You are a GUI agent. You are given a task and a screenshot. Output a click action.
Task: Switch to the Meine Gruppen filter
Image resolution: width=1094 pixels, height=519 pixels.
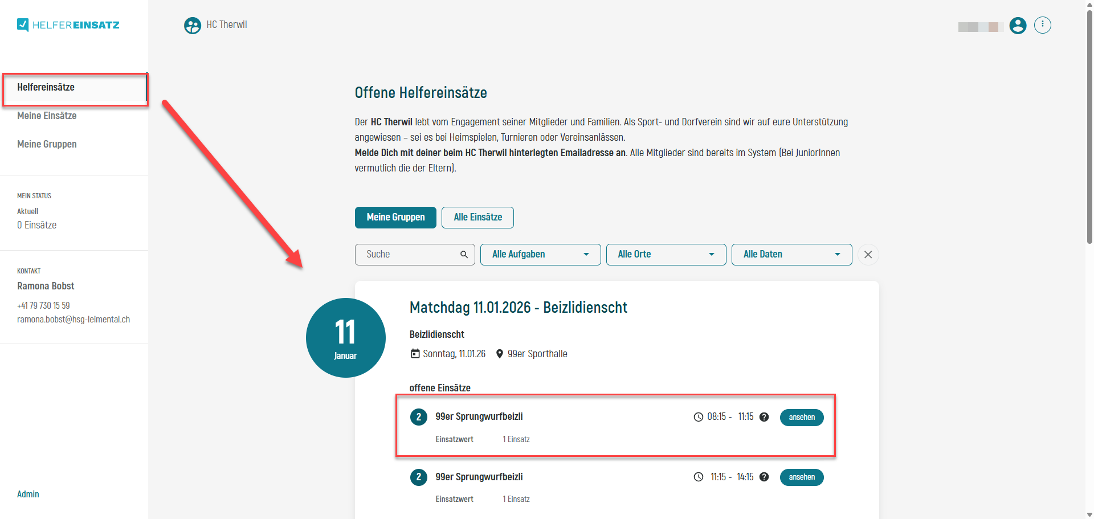pos(395,217)
